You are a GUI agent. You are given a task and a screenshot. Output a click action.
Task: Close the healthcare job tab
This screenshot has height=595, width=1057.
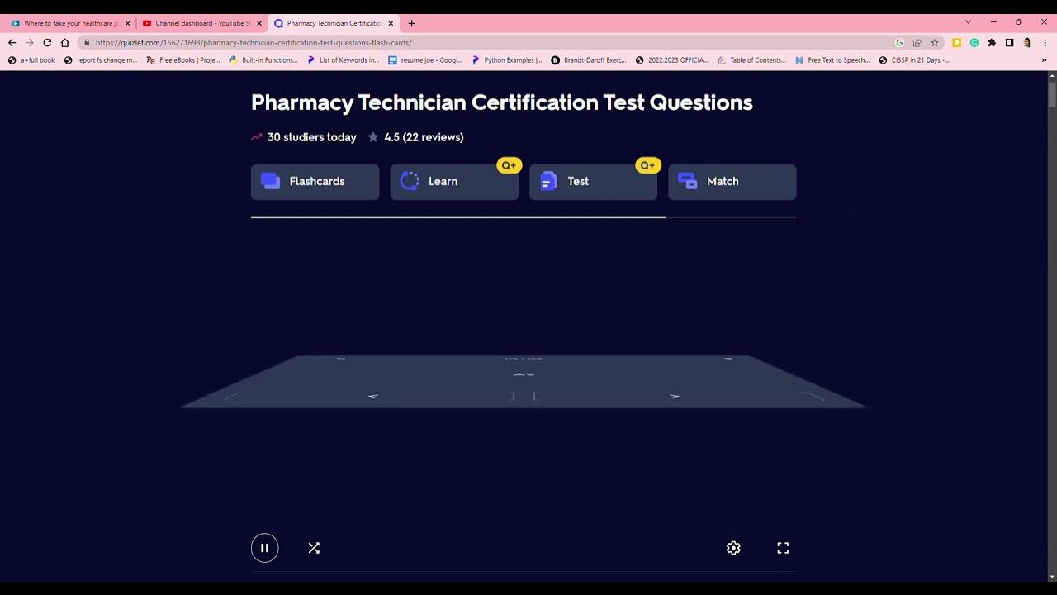(x=127, y=23)
